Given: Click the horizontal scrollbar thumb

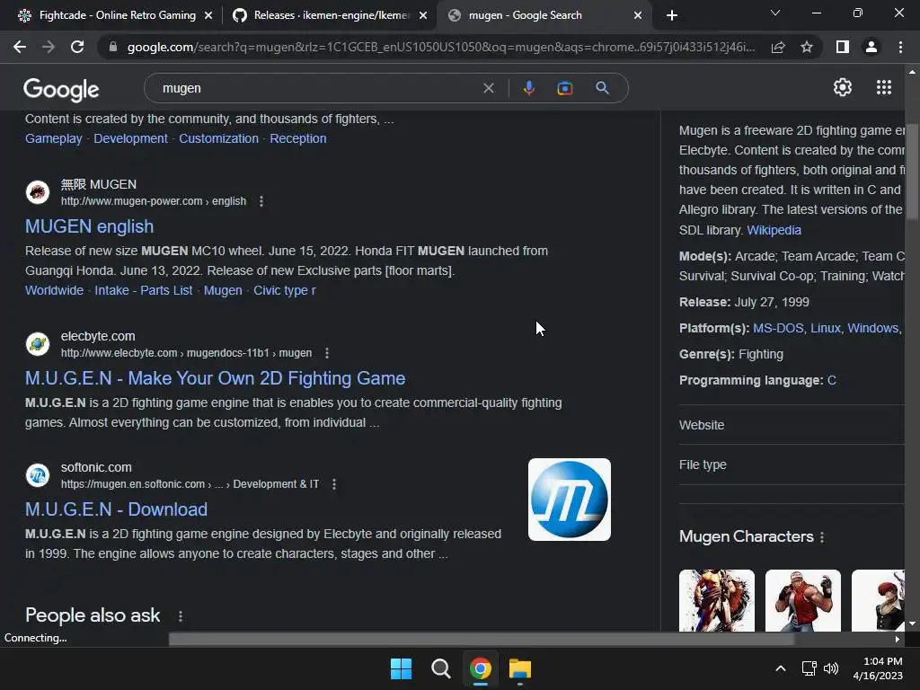Looking at the screenshot, I should point(482,640).
